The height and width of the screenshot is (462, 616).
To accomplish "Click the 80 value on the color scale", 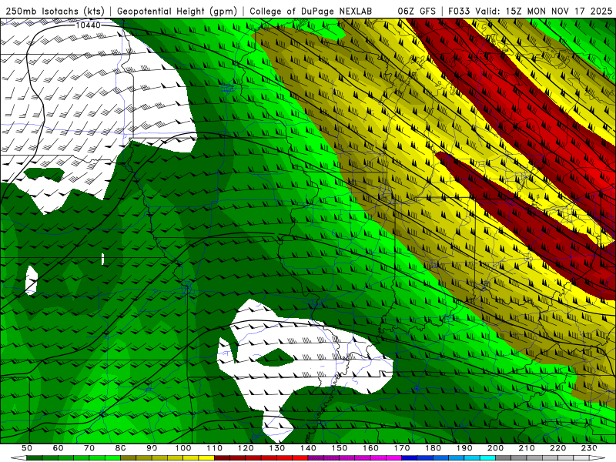I will 121,448.
